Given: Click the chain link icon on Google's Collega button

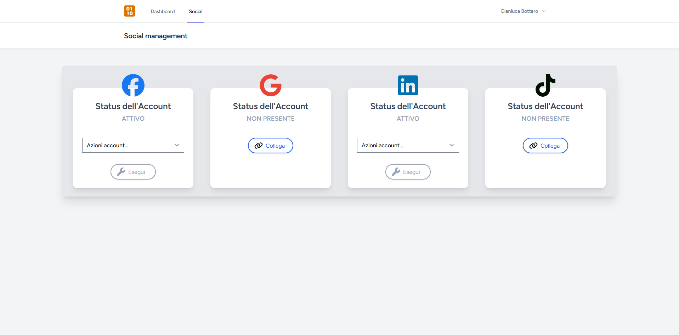Looking at the screenshot, I should [x=259, y=146].
